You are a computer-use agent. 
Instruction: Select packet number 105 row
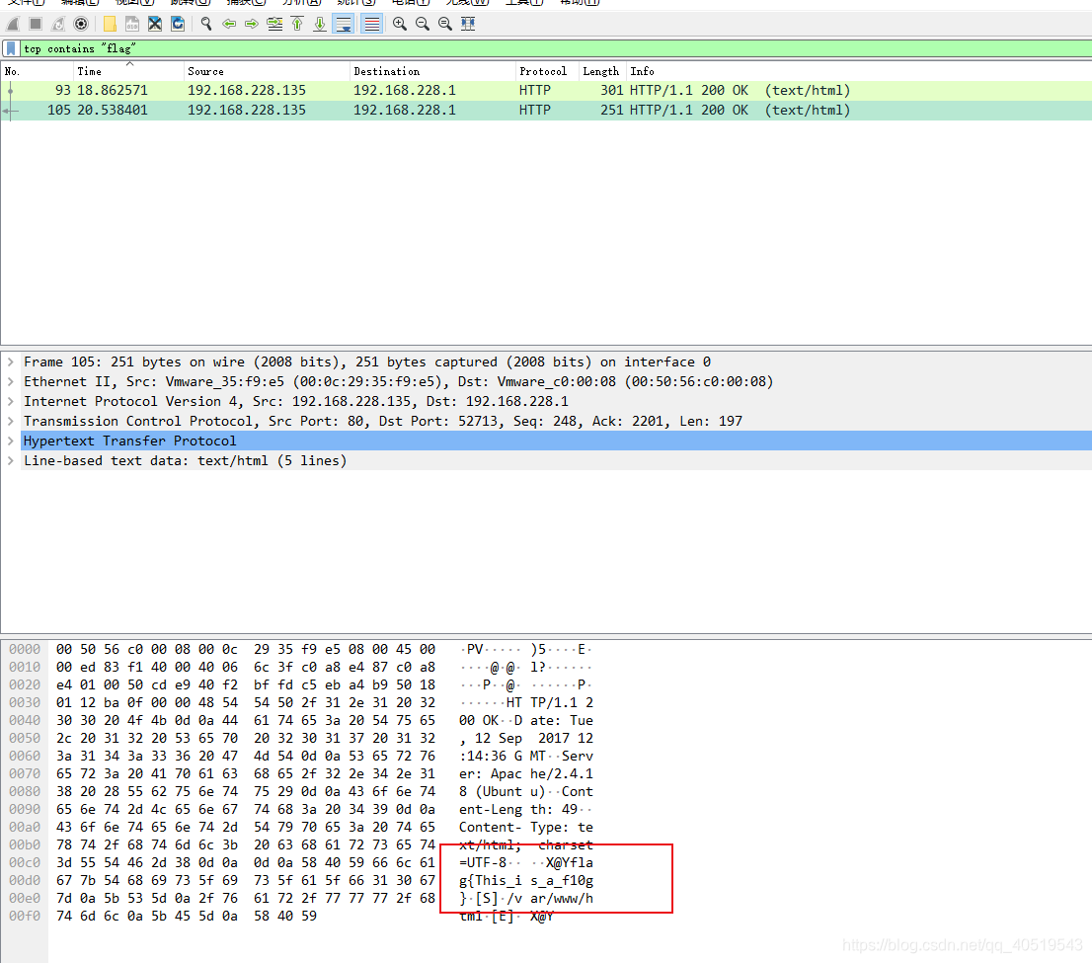(546, 110)
